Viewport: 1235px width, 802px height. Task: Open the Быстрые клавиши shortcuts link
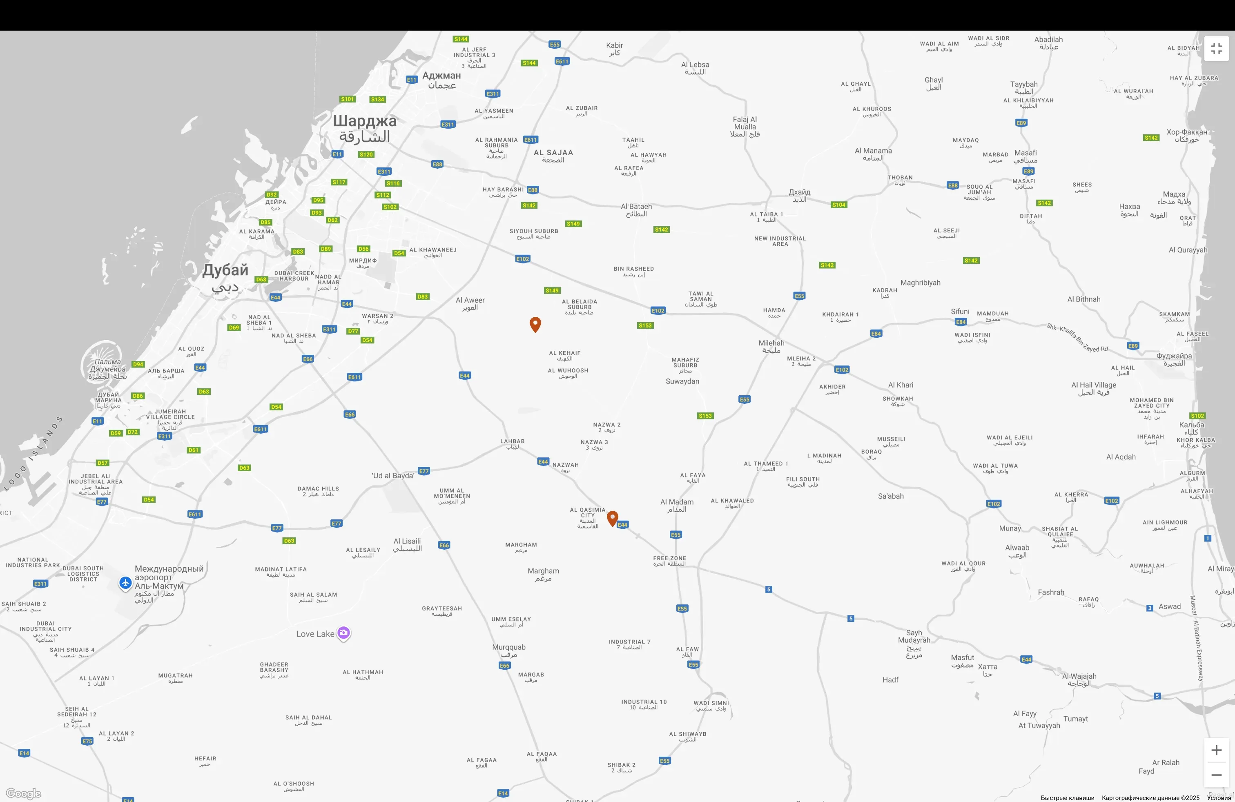(x=1068, y=798)
